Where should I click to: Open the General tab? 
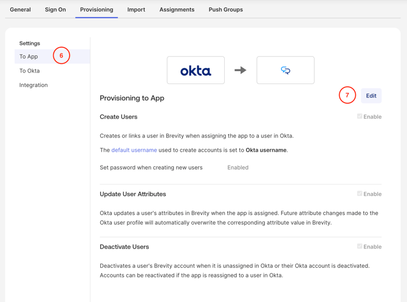pyautogui.click(x=21, y=10)
